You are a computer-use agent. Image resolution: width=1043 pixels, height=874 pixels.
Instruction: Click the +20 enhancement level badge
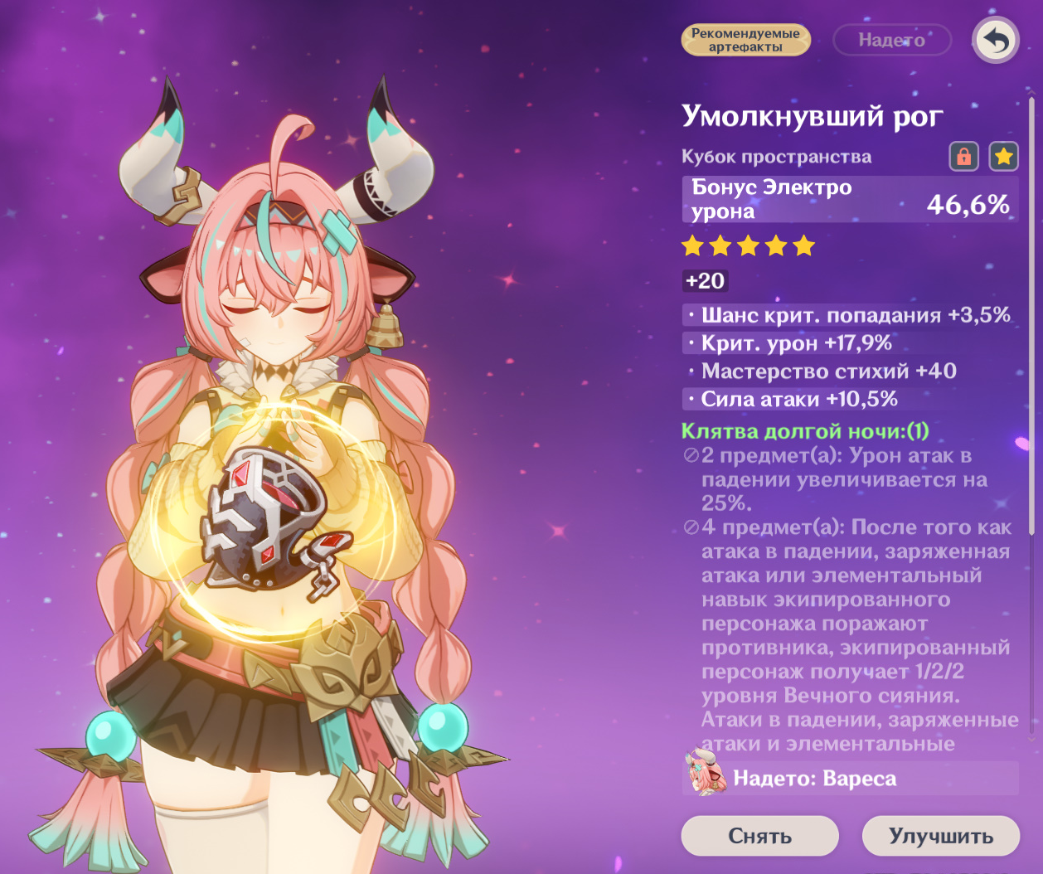point(705,281)
